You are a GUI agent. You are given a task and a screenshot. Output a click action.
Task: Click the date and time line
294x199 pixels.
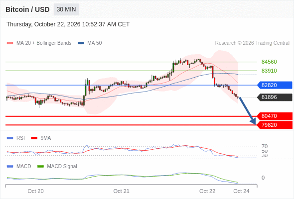(x=68, y=24)
